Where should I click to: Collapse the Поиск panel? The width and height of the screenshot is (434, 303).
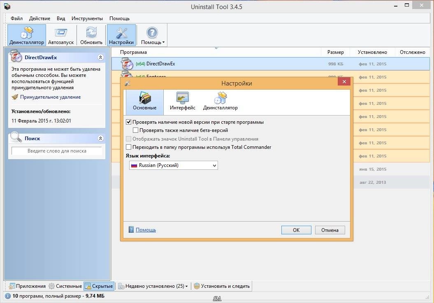(100, 139)
